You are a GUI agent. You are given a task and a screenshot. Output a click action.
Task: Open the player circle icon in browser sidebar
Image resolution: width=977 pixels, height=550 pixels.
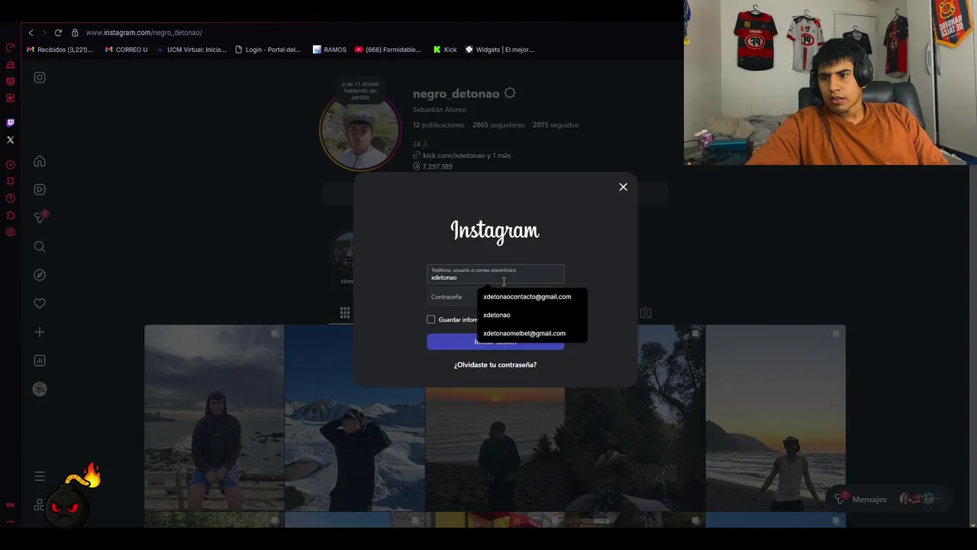[x=11, y=164]
